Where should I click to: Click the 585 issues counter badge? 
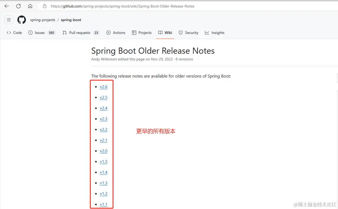(x=52, y=33)
